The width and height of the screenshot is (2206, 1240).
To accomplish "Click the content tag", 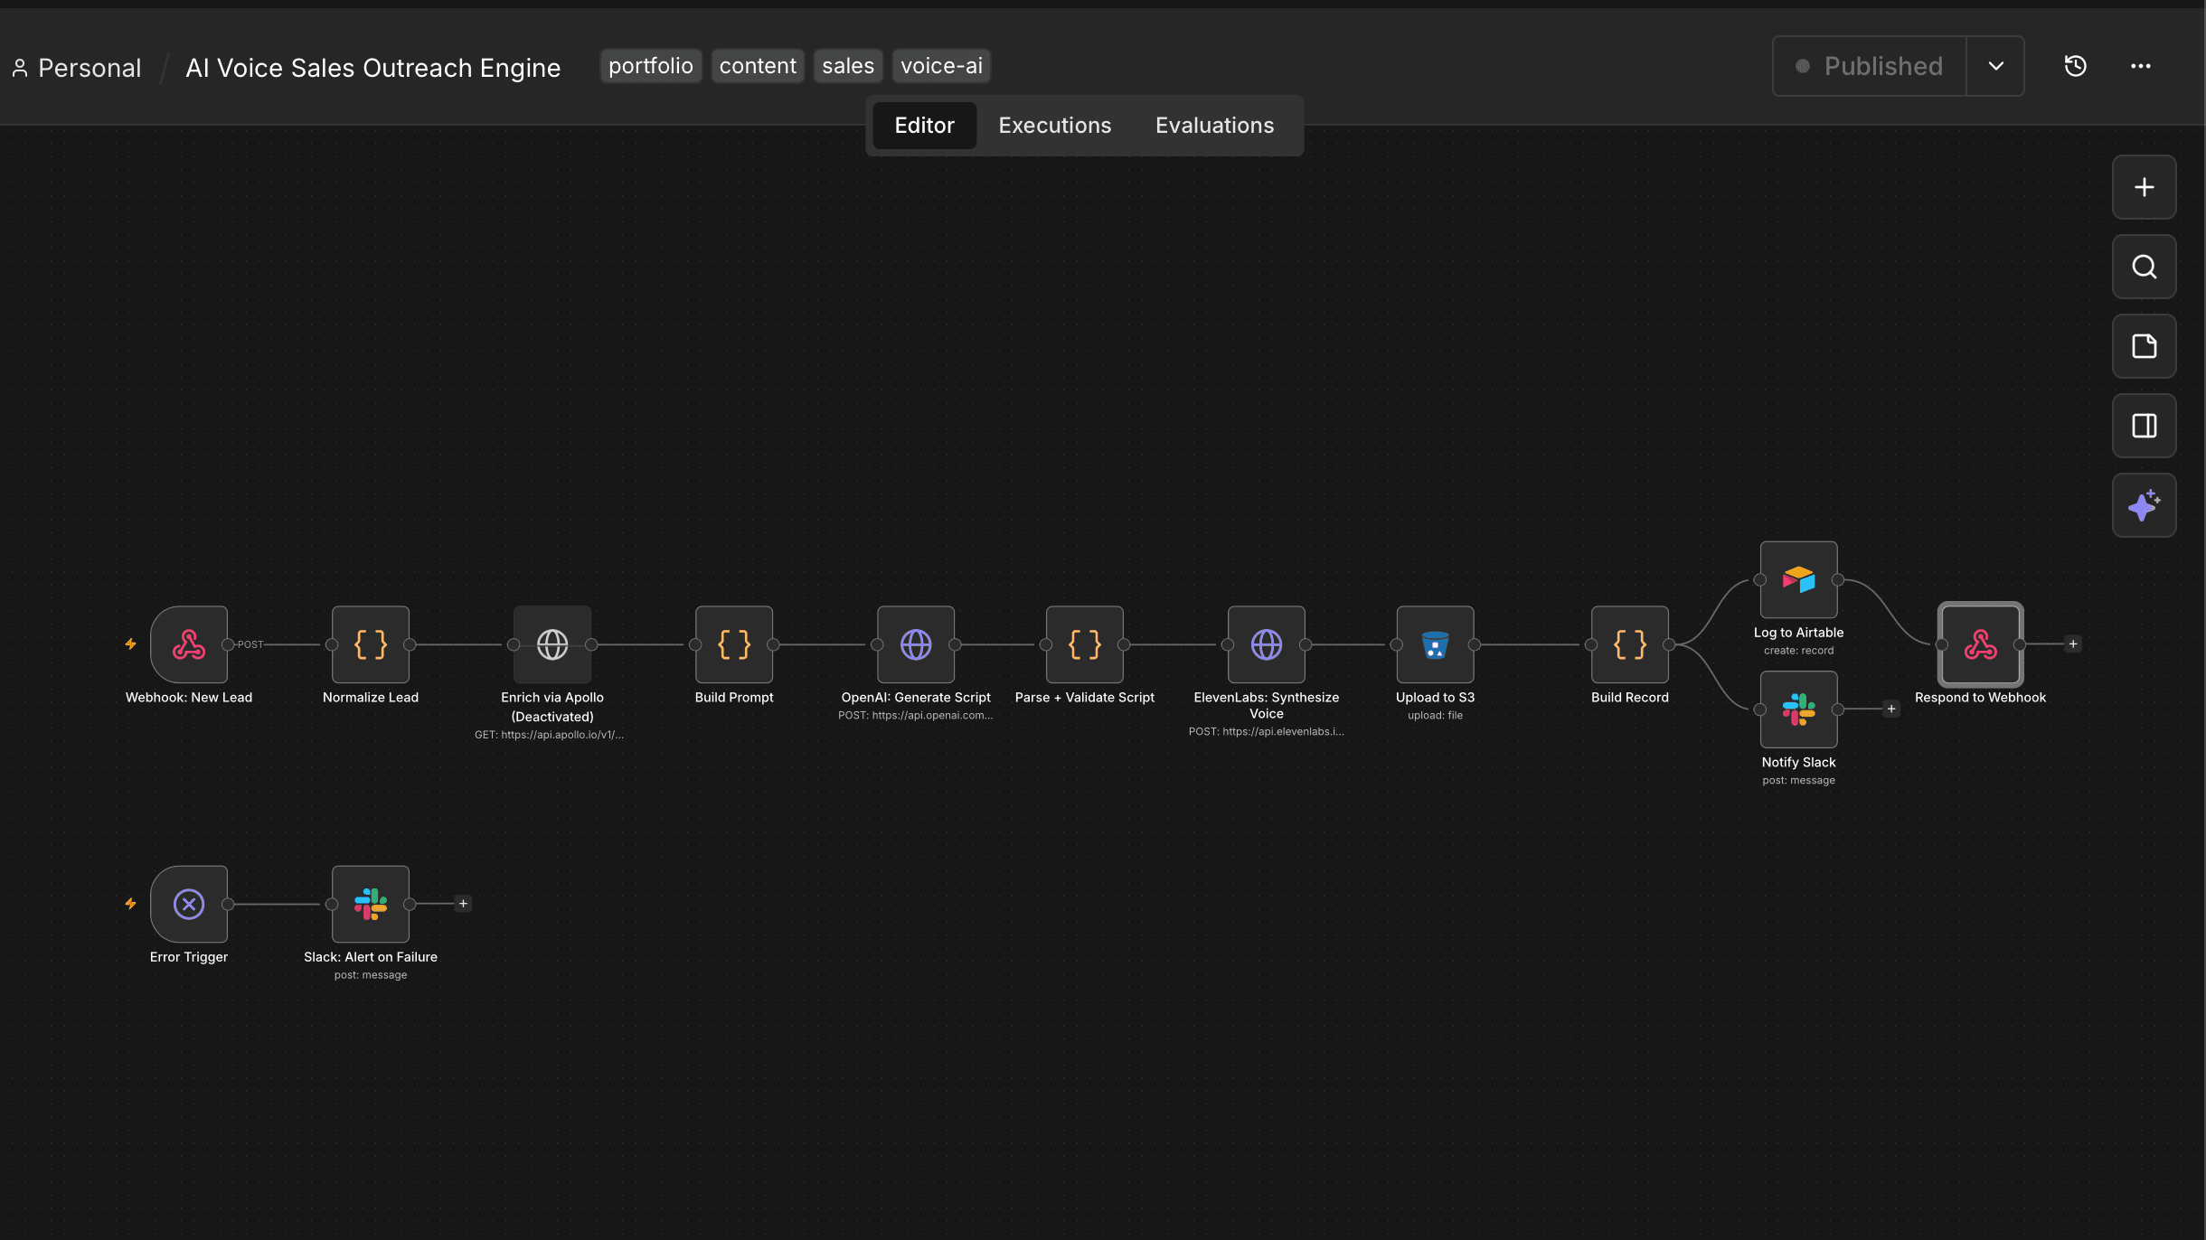I will click(x=758, y=66).
